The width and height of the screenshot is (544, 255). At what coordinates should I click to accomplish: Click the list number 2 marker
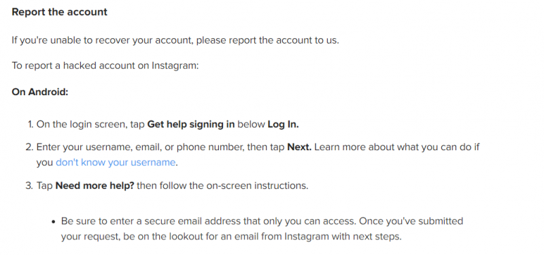click(x=29, y=147)
